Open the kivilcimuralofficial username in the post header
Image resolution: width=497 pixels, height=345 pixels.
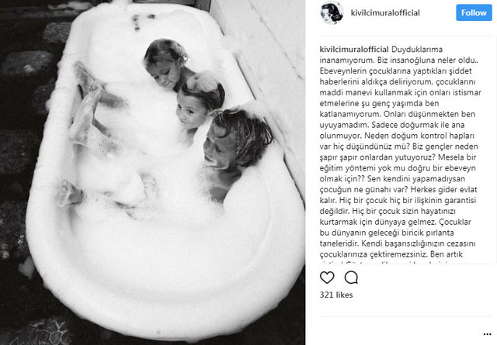[385, 12]
